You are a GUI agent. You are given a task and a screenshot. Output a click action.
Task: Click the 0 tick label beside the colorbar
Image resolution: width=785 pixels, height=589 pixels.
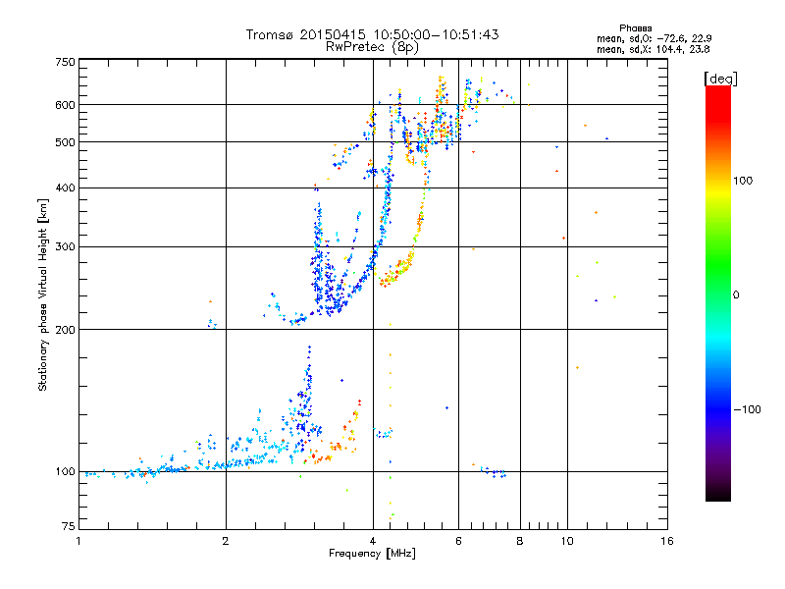736,295
